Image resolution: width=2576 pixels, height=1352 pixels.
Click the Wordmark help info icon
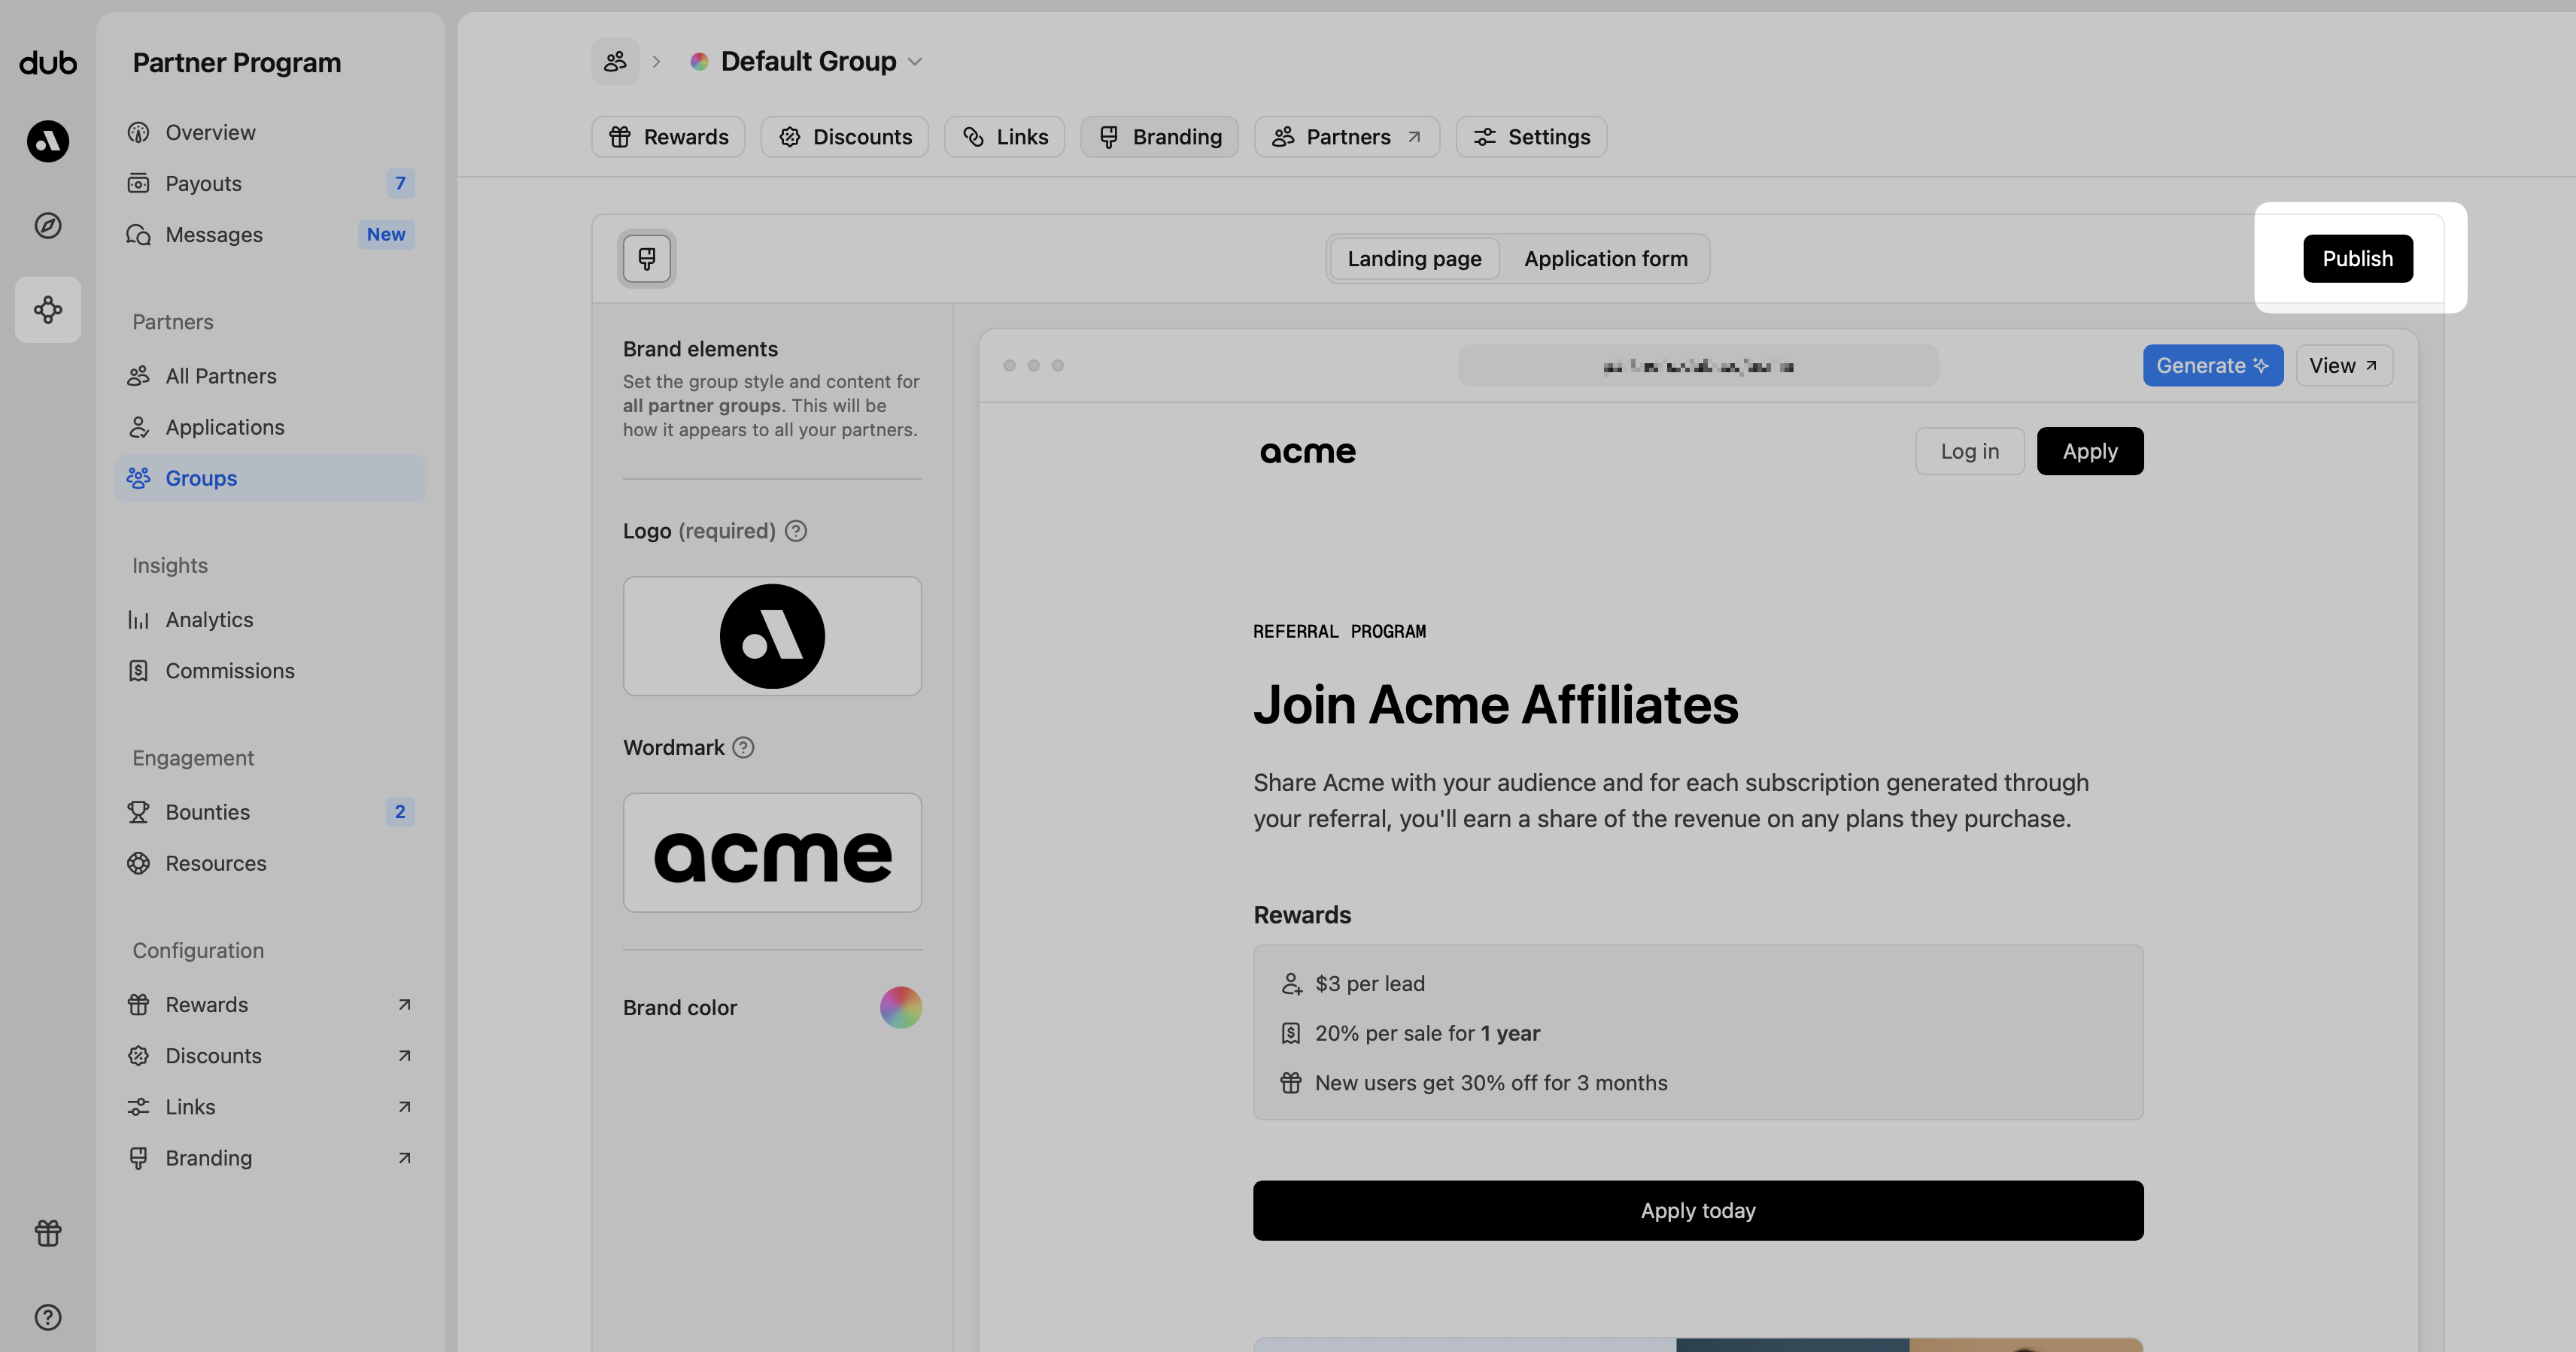743,747
